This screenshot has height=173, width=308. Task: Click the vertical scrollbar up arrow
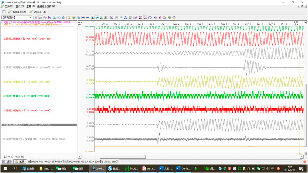305,22
